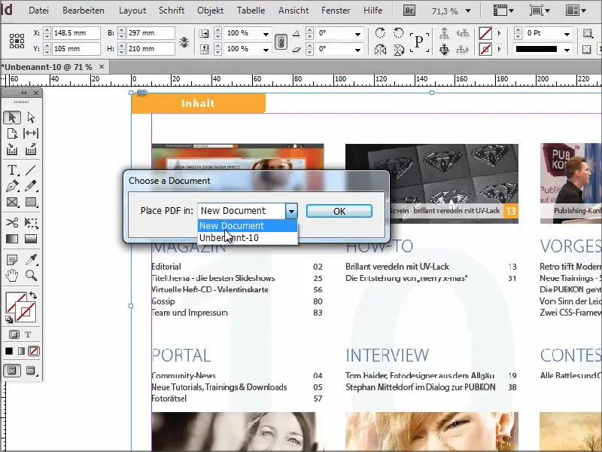Open the Fenster menu
602x452 pixels.
[x=336, y=11]
